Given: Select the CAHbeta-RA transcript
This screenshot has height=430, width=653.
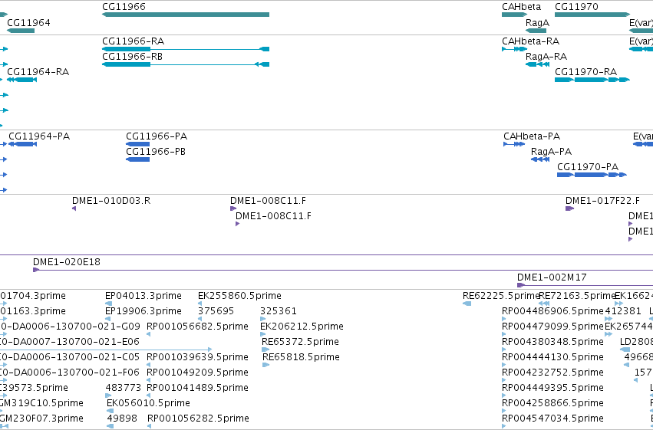Looking at the screenshot, I should pyautogui.click(x=515, y=49).
